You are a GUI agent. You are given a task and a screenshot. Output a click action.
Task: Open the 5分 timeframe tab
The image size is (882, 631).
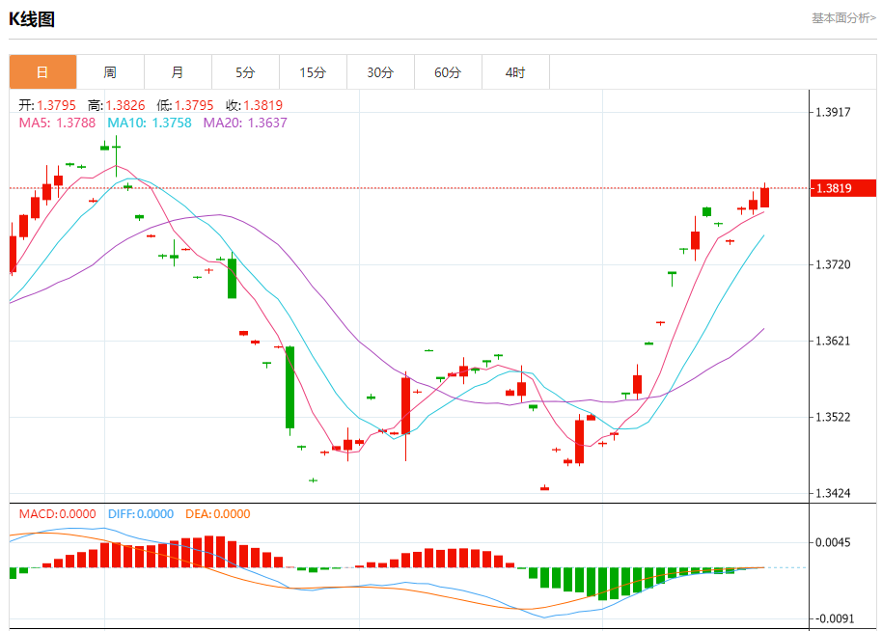[x=245, y=72]
